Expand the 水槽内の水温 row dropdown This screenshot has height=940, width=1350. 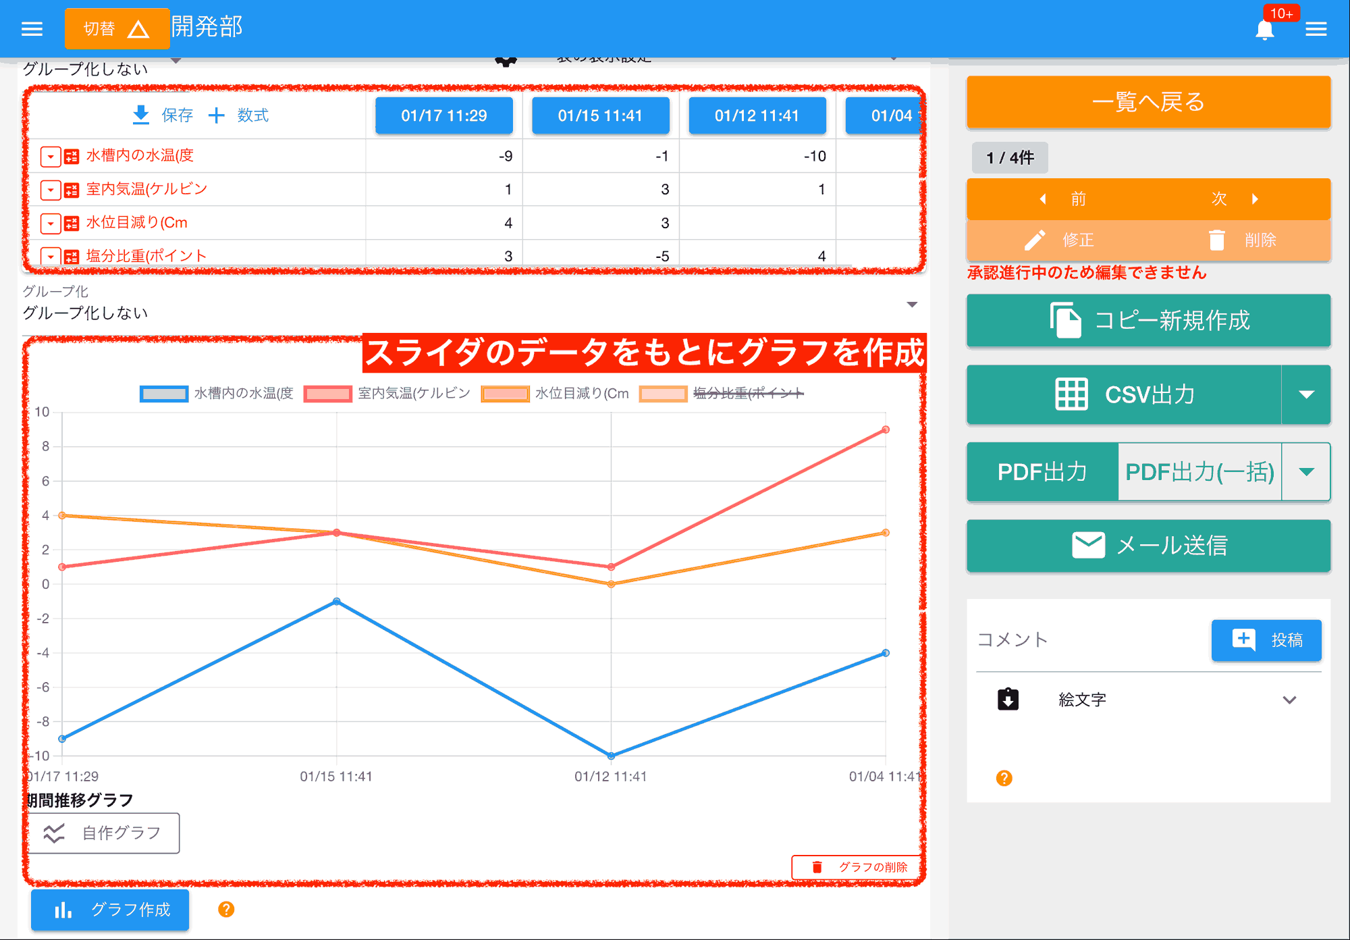51,157
